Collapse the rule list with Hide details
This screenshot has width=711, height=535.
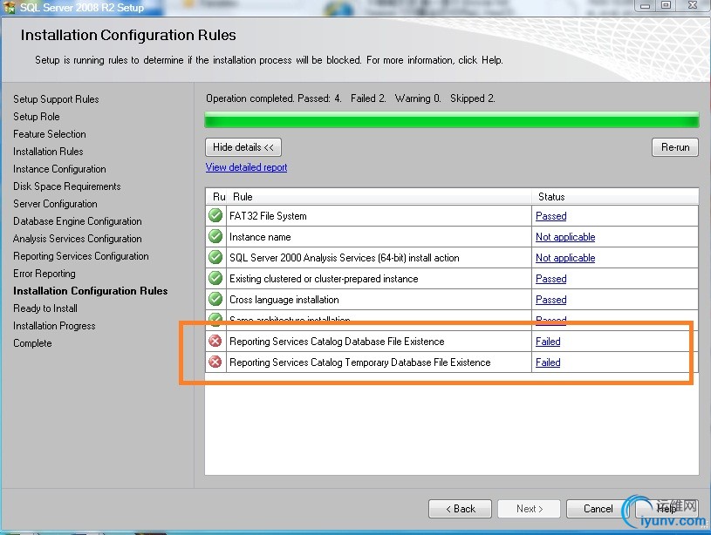pos(243,147)
